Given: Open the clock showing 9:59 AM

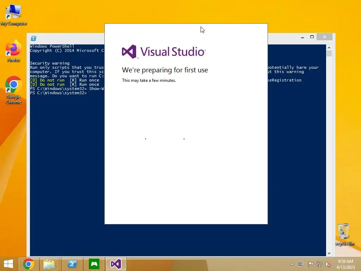Looking at the screenshot, I should point(345,264).
